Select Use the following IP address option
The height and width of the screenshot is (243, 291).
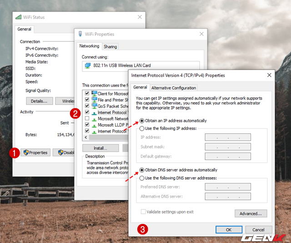(143, 129)
